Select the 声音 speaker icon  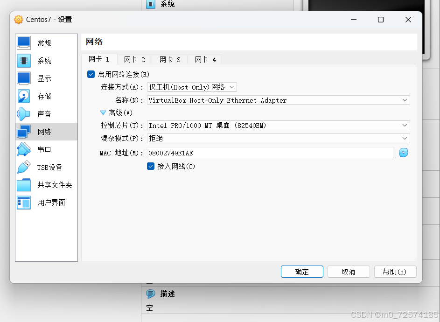point(24,114)
